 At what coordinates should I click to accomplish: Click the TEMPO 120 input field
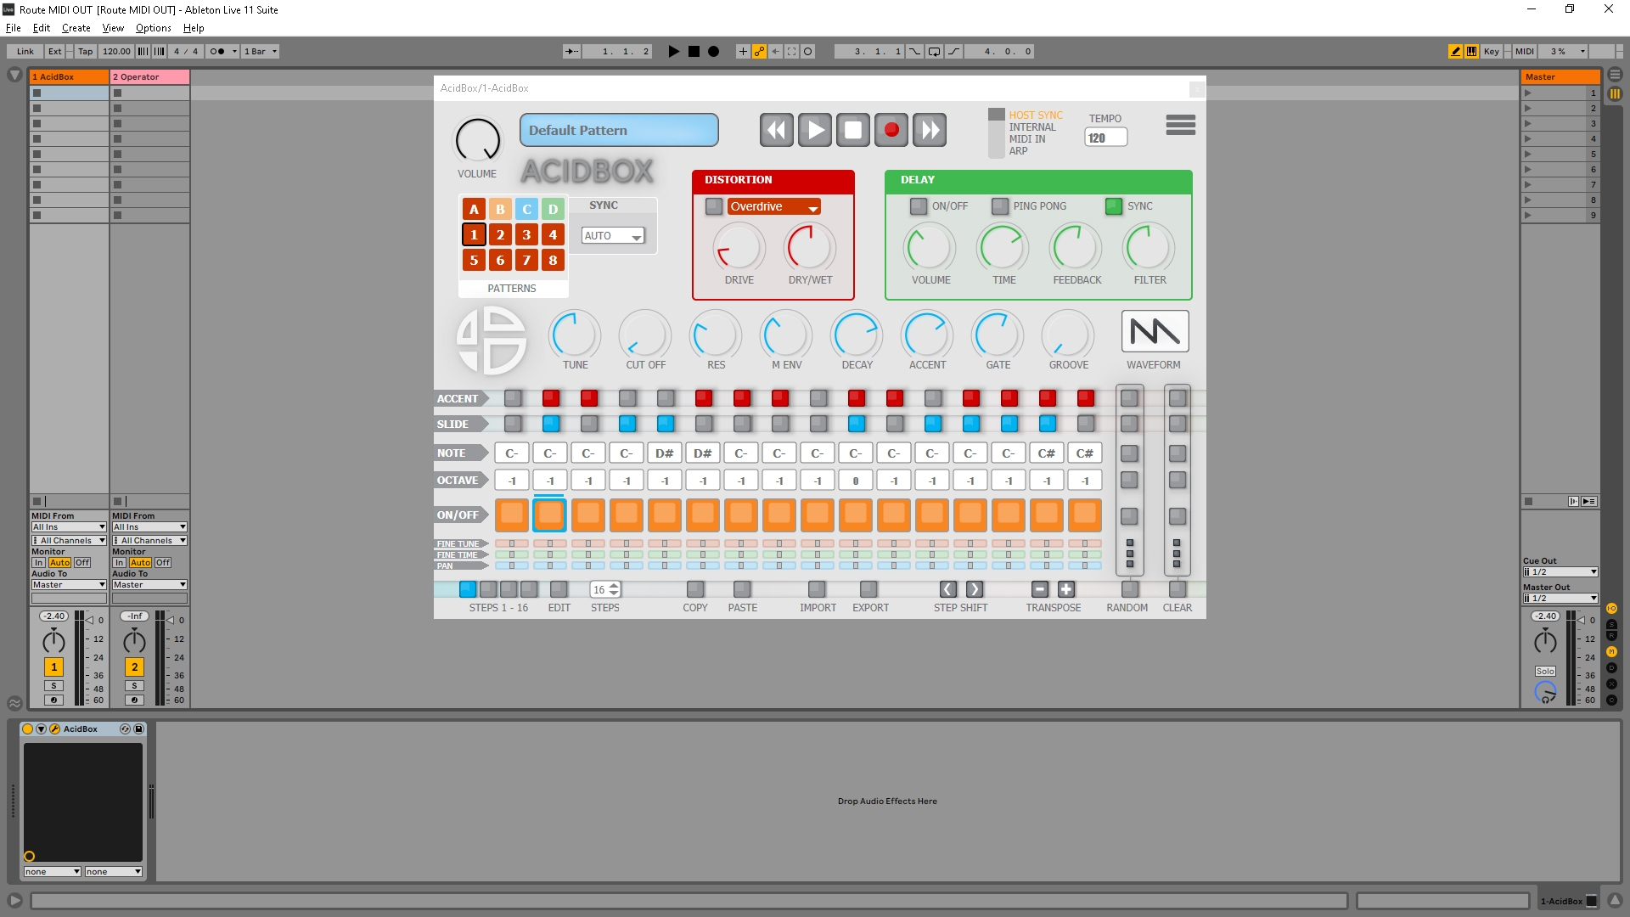click(1105, 138)
